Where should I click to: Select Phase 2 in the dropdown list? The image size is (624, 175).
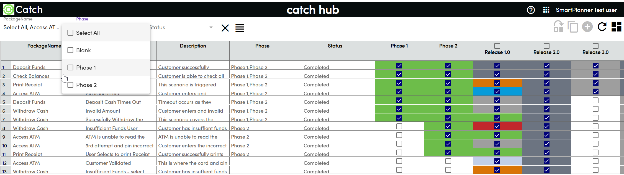pos(71,85)
